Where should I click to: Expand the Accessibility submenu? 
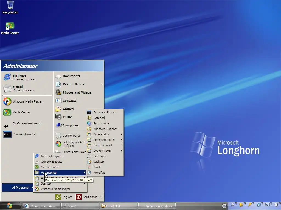coord(105,134)
